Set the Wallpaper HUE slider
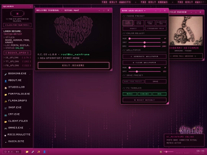The image size is (207, 155). click(145, 67)
